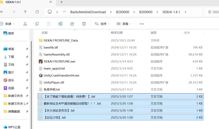Unpin 图片 using its pin icon
The height and width of the screenshot is (129, 219).
[x=27, y=72]
